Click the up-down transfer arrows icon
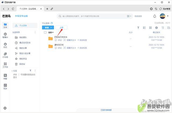Viewport: 172px width, 113px height. [156, 9]
